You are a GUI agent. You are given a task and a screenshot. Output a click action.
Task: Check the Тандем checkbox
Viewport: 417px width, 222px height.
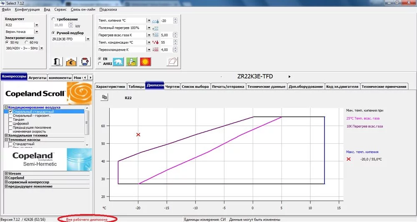(10, 120)
